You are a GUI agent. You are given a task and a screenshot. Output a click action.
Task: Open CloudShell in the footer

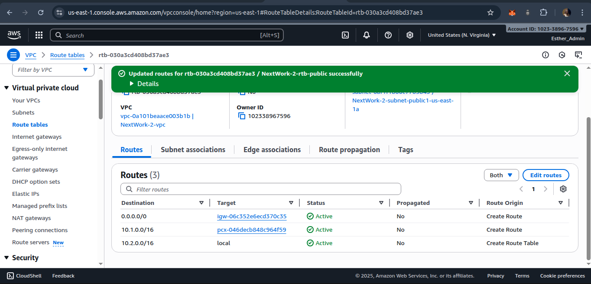click(x=24, y=276)
